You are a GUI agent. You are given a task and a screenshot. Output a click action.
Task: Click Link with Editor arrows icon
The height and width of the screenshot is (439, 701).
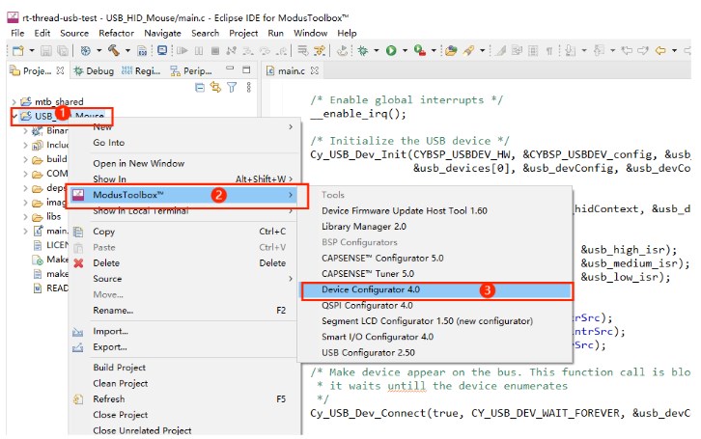tap(215, 87)
